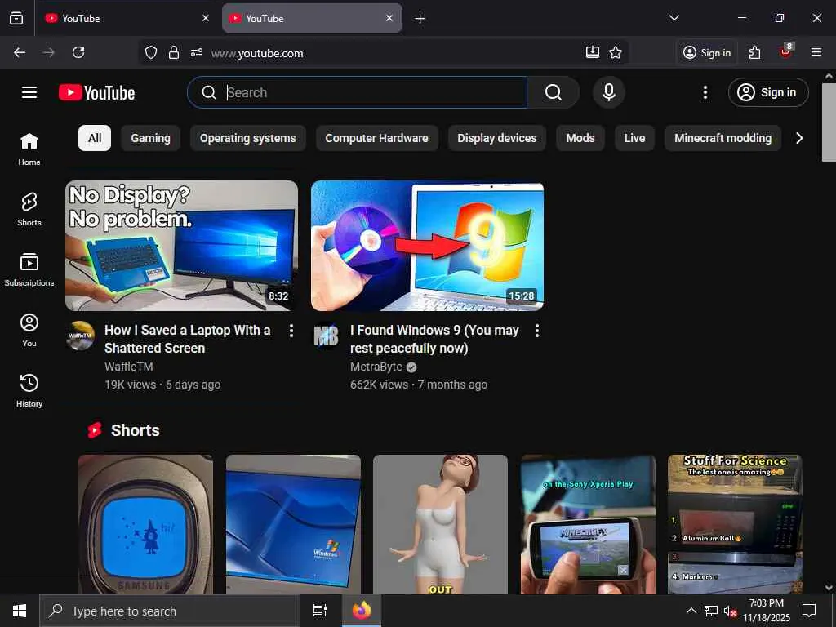
Task: Select Minecraft modding chip
Action: [x=723, y=138]
